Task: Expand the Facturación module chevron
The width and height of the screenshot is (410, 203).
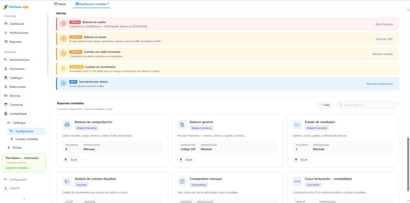Action: pyautogui.click(x=28, y=69)
